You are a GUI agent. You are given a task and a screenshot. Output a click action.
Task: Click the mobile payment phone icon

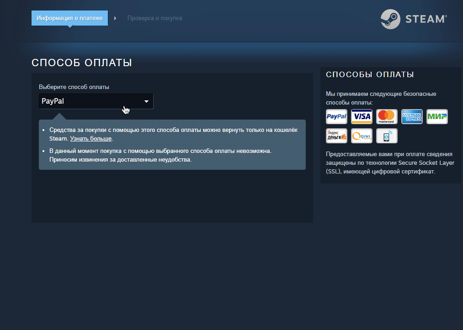point(387,136)
